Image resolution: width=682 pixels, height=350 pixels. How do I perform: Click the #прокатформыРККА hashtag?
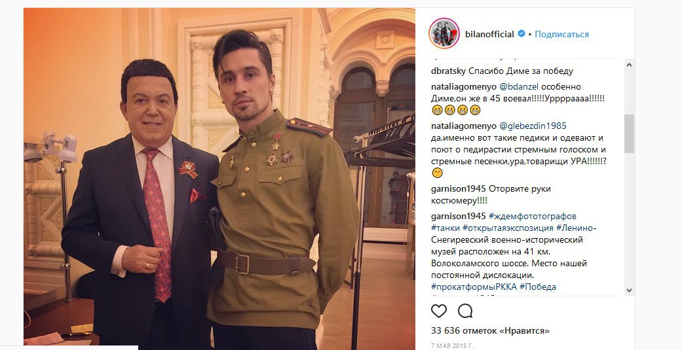point(474,287)
